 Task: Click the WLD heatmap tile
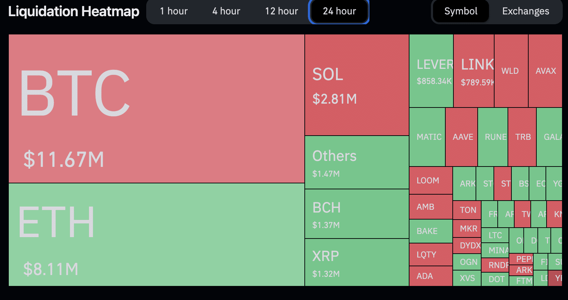[511, 71]
